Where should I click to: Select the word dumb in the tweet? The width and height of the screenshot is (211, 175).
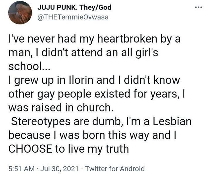point(107,122)
